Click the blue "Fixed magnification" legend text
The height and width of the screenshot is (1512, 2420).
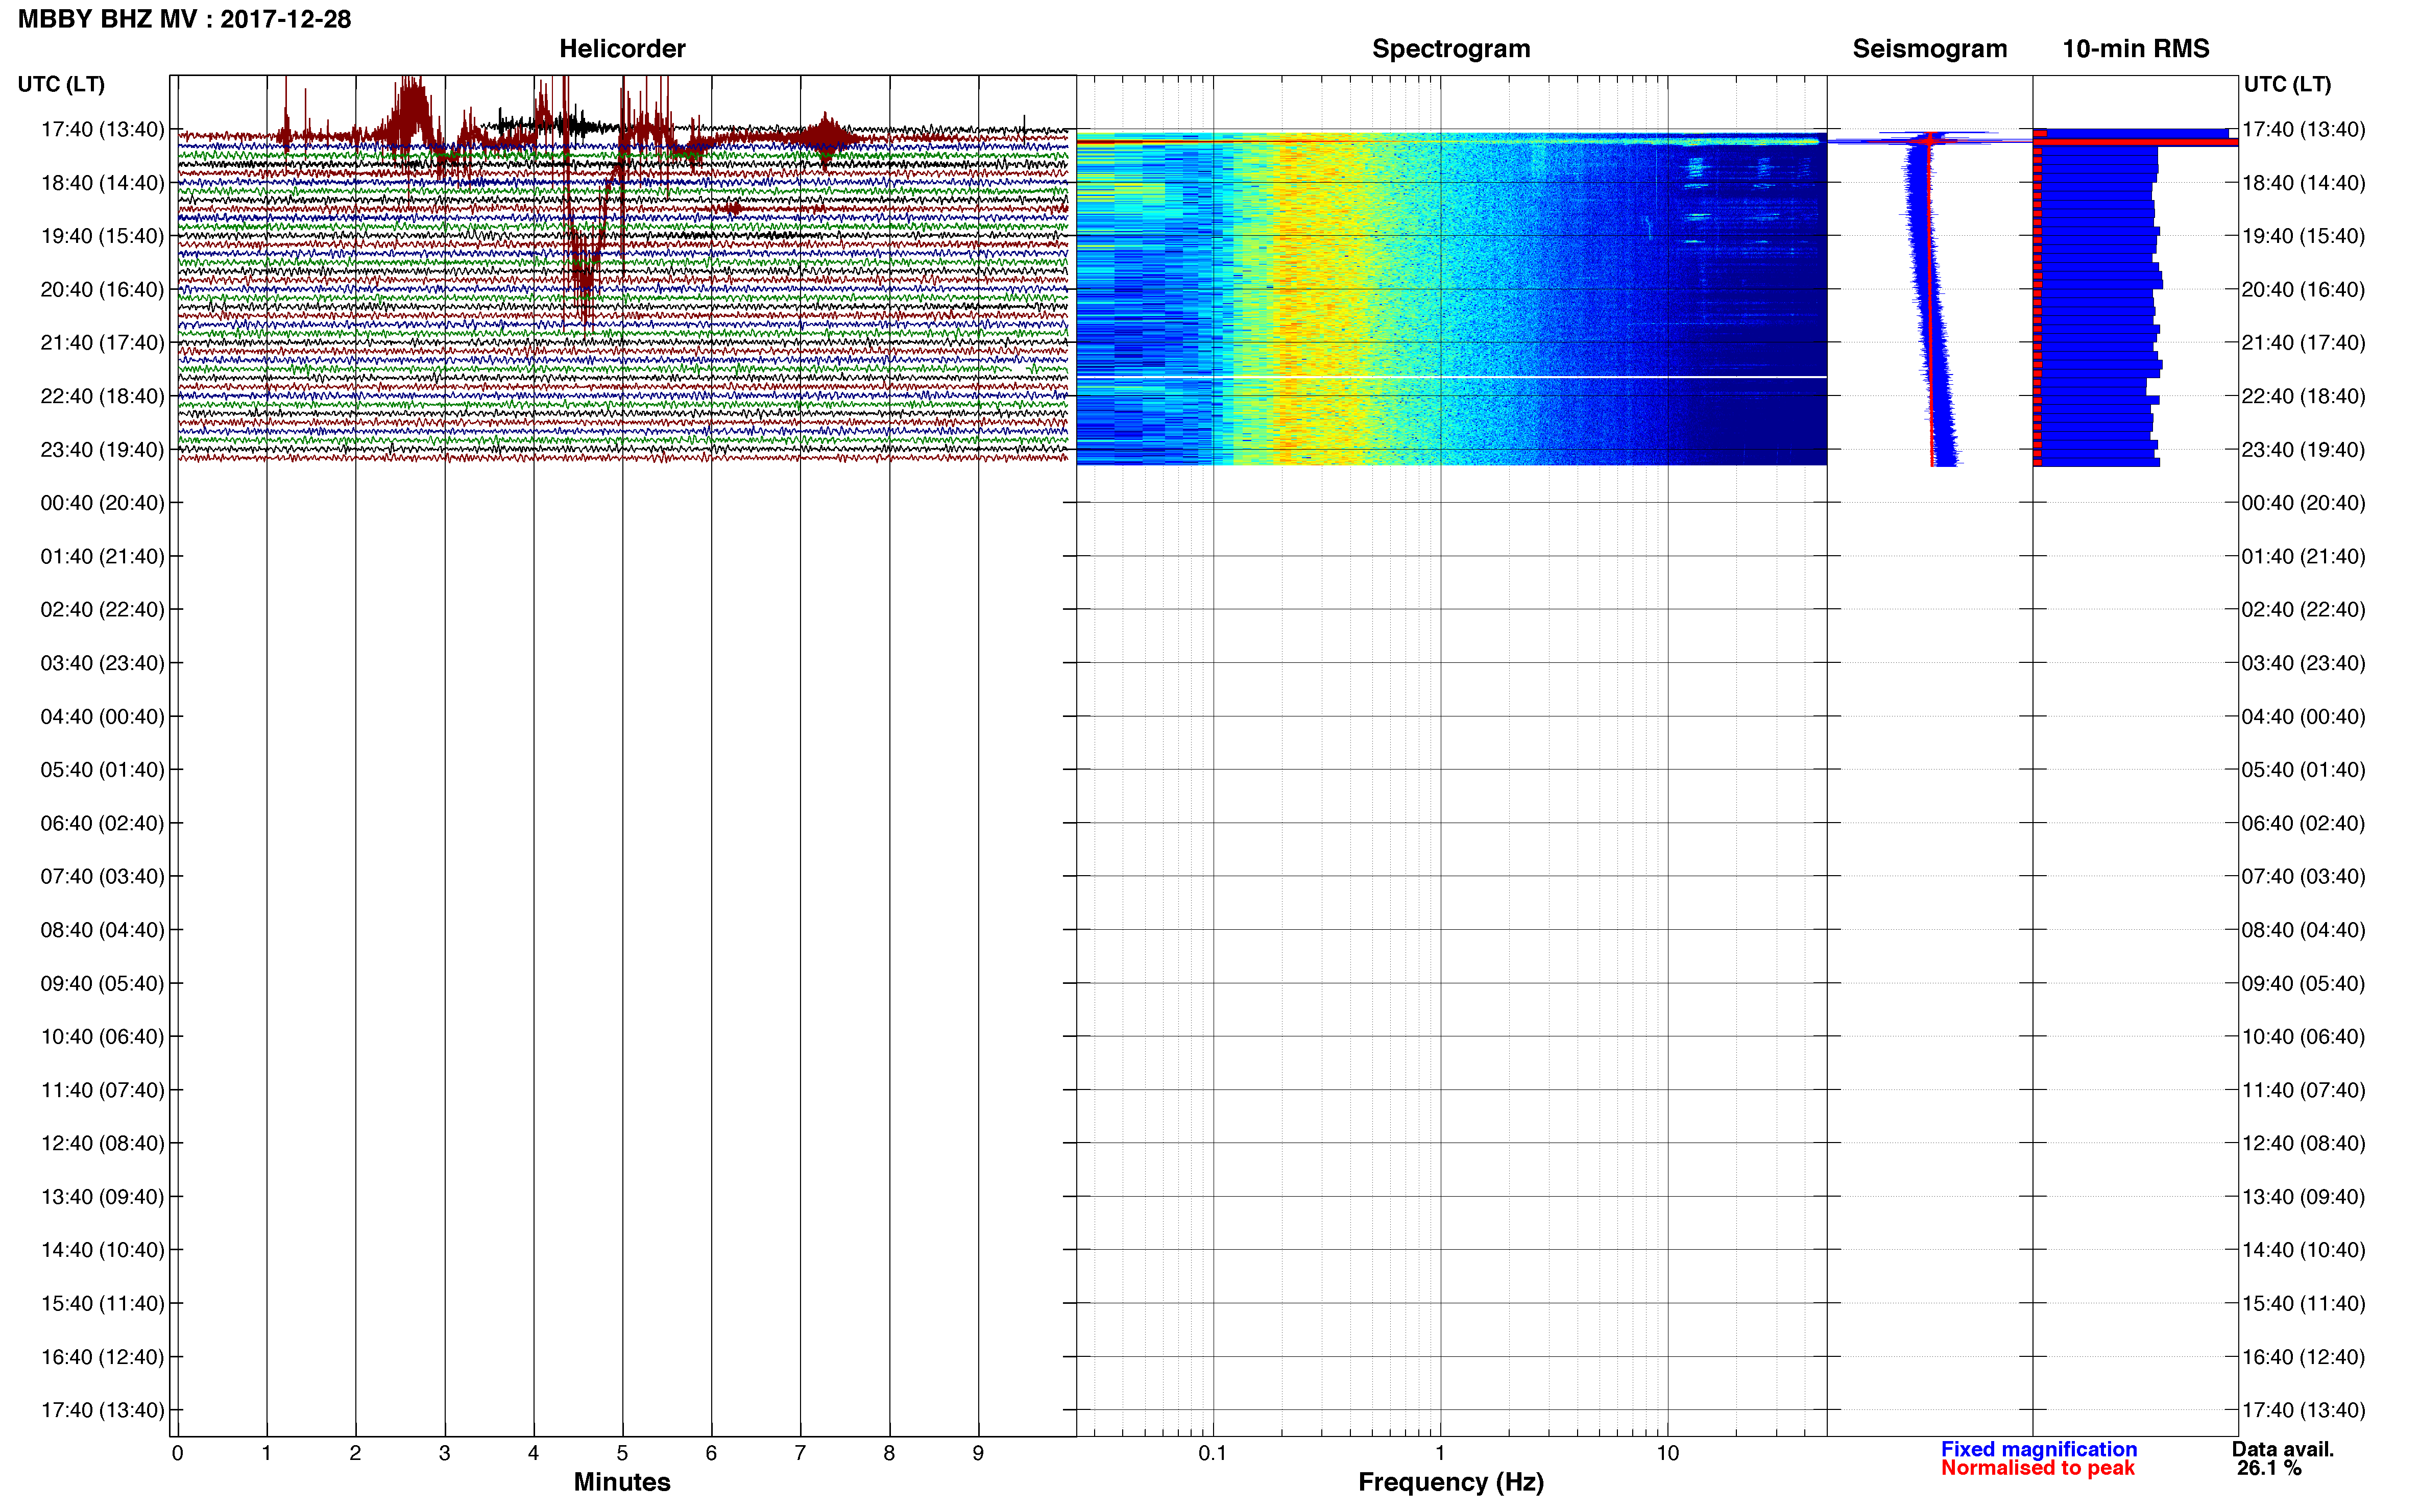[2038, 1449]
